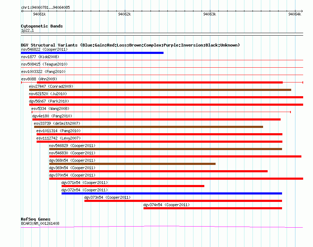The height and width of the screenshot is (247, 313).
Task: Click the red esv8088 loss bar
Action: pyautogui.click(x=160, y=82)
